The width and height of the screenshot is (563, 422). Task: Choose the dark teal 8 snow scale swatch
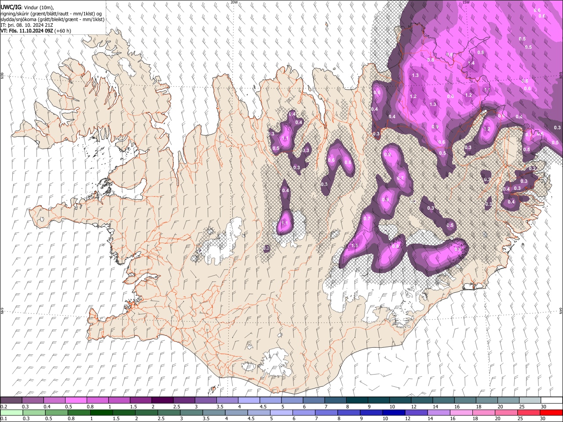pos(357,400)
